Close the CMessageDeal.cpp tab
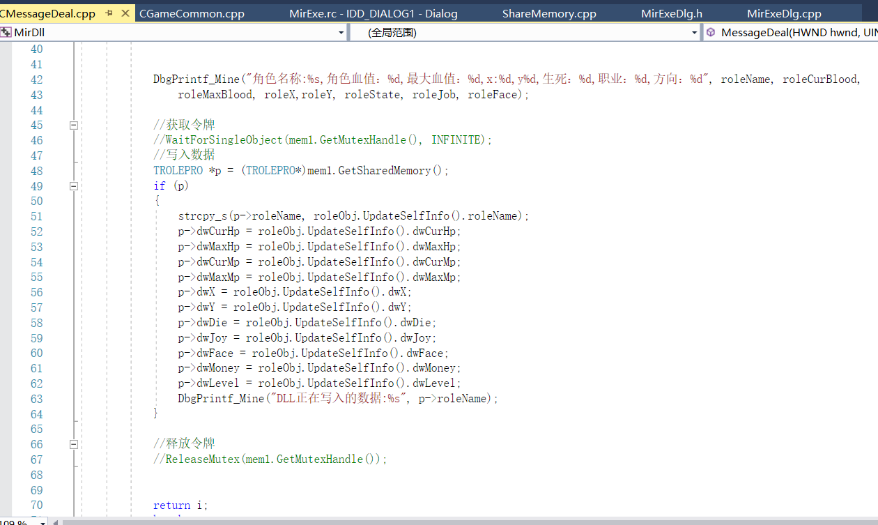 [125, 13]
